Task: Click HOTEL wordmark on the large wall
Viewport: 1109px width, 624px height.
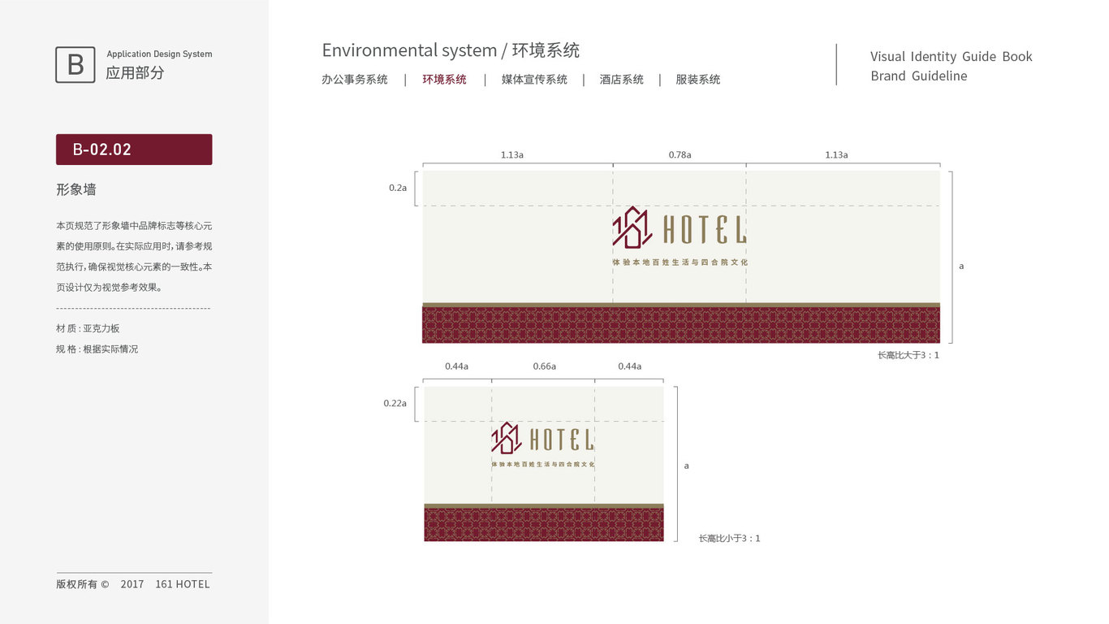Action: 705,230
